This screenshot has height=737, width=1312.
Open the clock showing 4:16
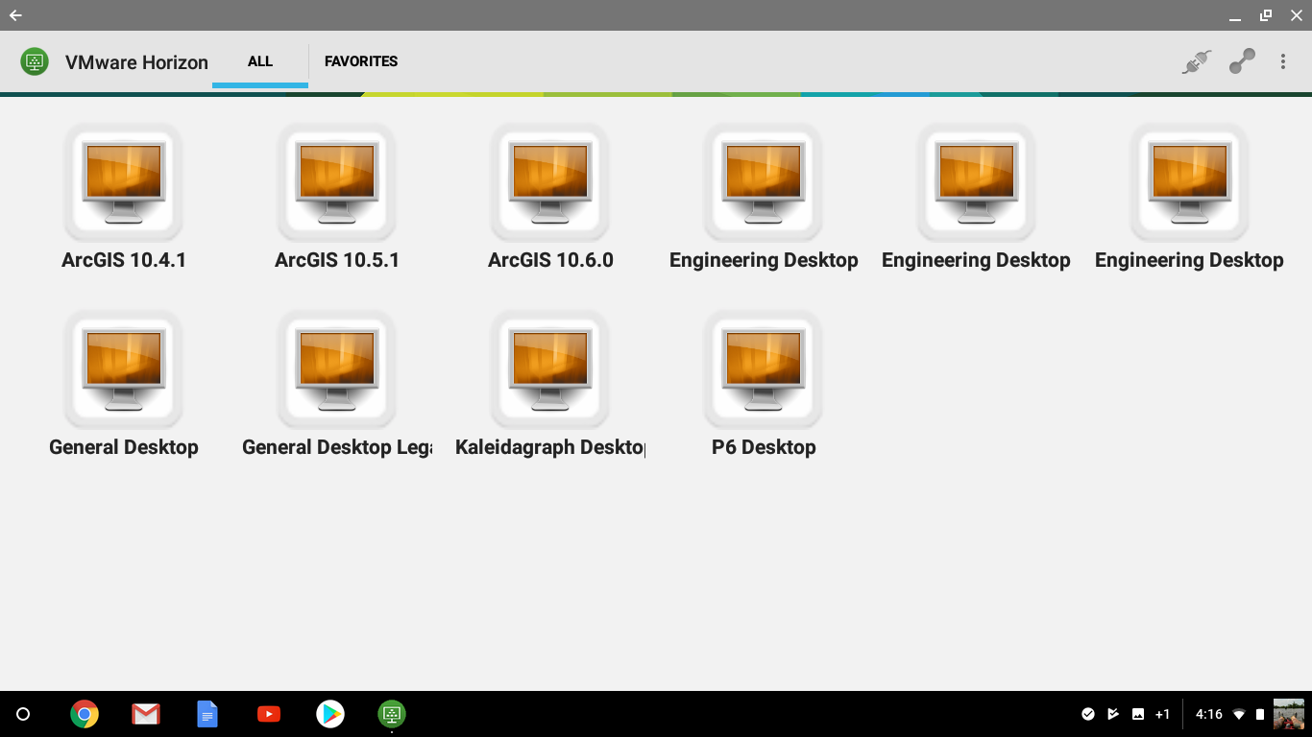click(x=1209, y=714)
